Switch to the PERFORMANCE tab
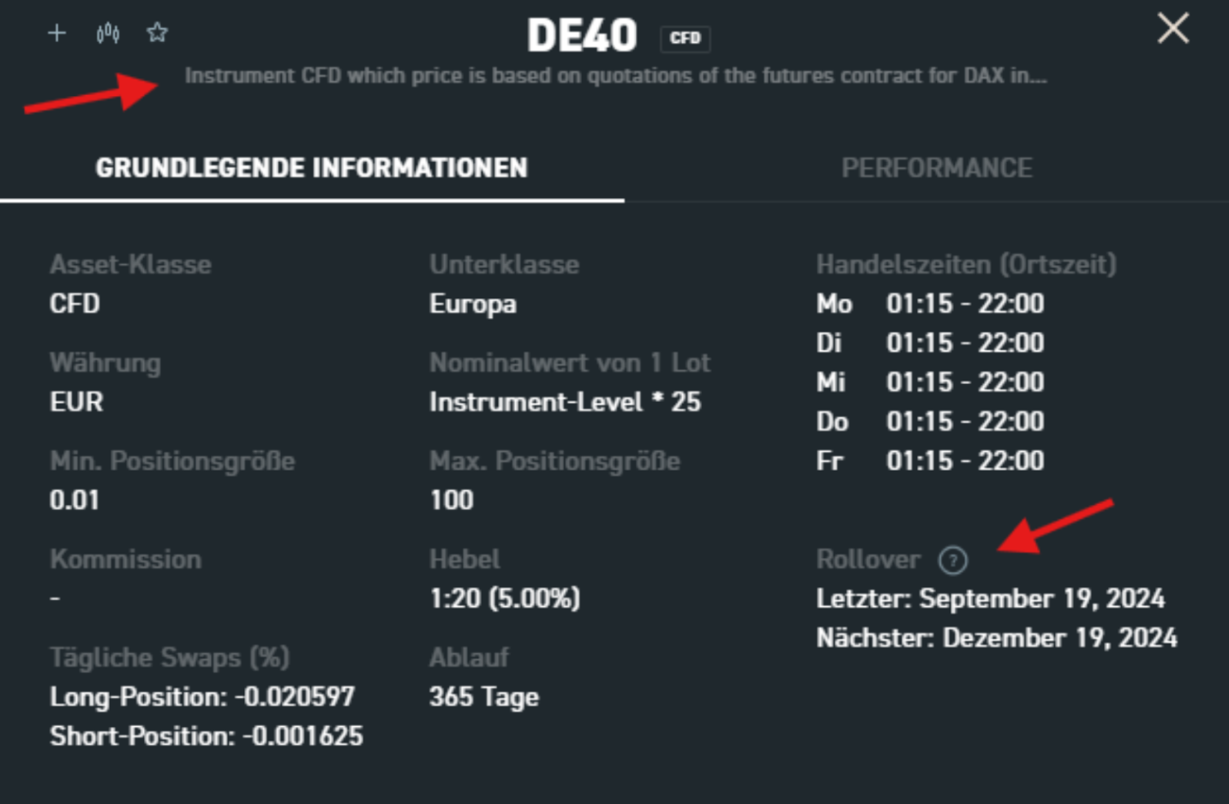This screenshot has height=804, width=1229. (x=938, y=168)
